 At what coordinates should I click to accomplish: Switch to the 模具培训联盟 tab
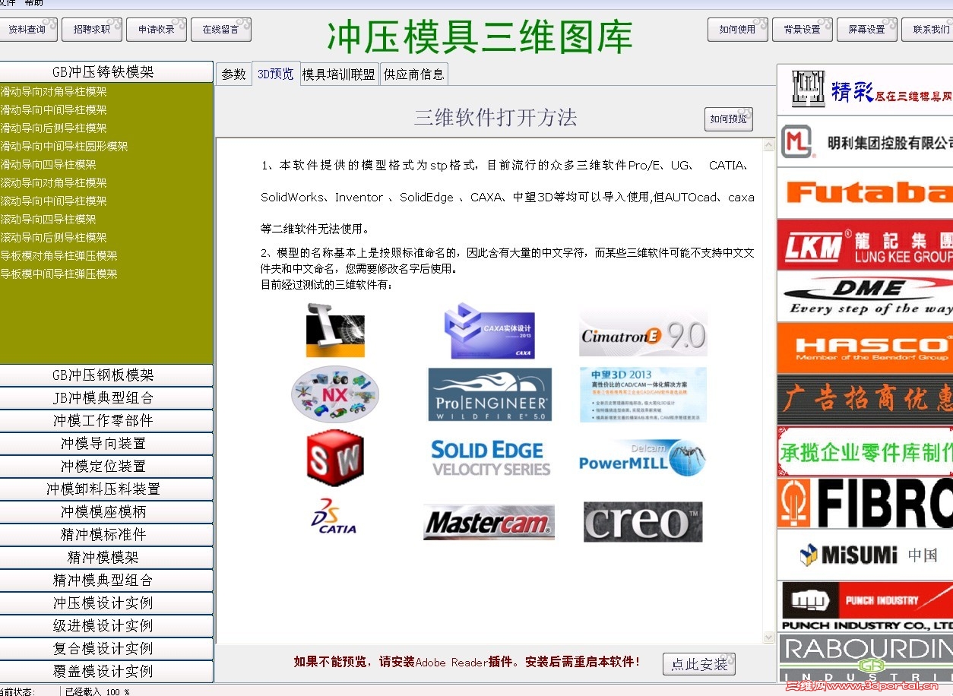coord(339,74)
